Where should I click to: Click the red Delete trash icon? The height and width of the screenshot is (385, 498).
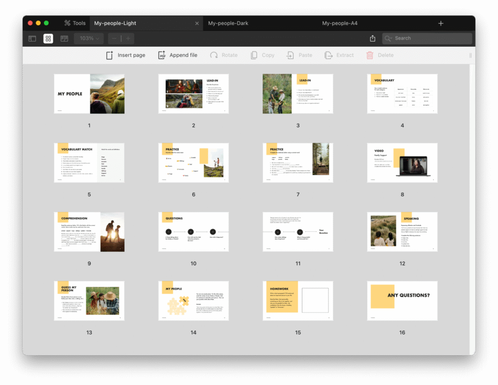(370, 55)
